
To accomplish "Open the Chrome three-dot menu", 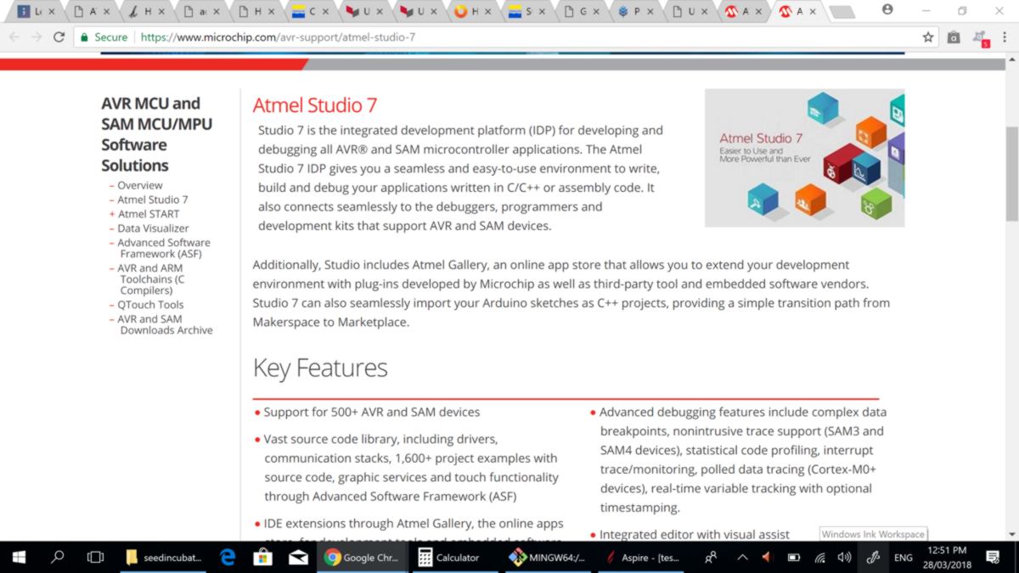I will (x=1005, y=37).
